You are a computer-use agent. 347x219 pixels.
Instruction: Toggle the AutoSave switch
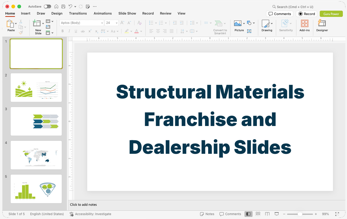47,6
